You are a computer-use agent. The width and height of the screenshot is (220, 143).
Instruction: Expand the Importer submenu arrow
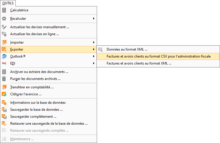[x=94, y=42]
